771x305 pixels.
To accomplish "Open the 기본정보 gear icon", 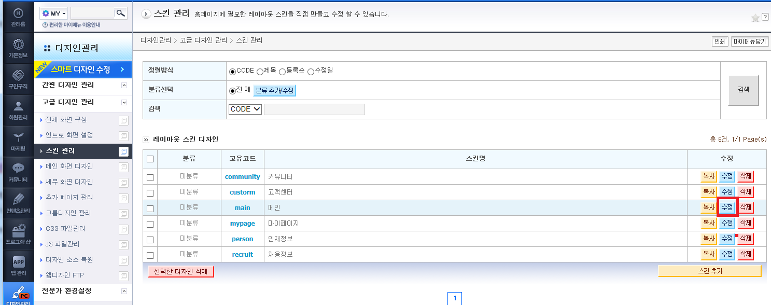I will point(18,48).
